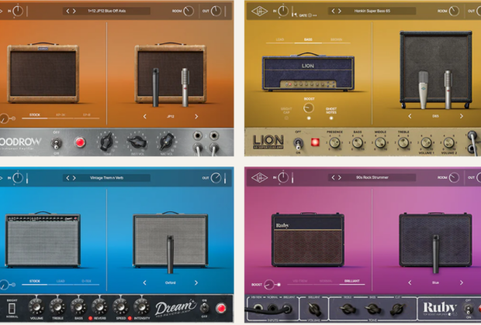Open the '90s Rock Strummer' preset name

click(x=372, y=177)
